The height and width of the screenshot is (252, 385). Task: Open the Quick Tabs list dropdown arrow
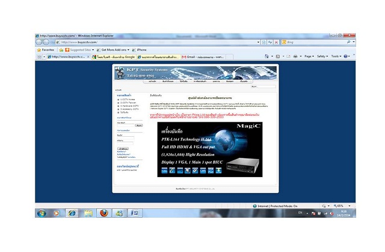(44, 57)
